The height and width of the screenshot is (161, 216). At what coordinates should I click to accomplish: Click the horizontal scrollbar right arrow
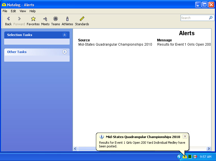pos(209,149)
